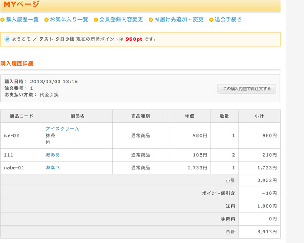
Task: Click 商品種別 column header
Action: [141, 116]
